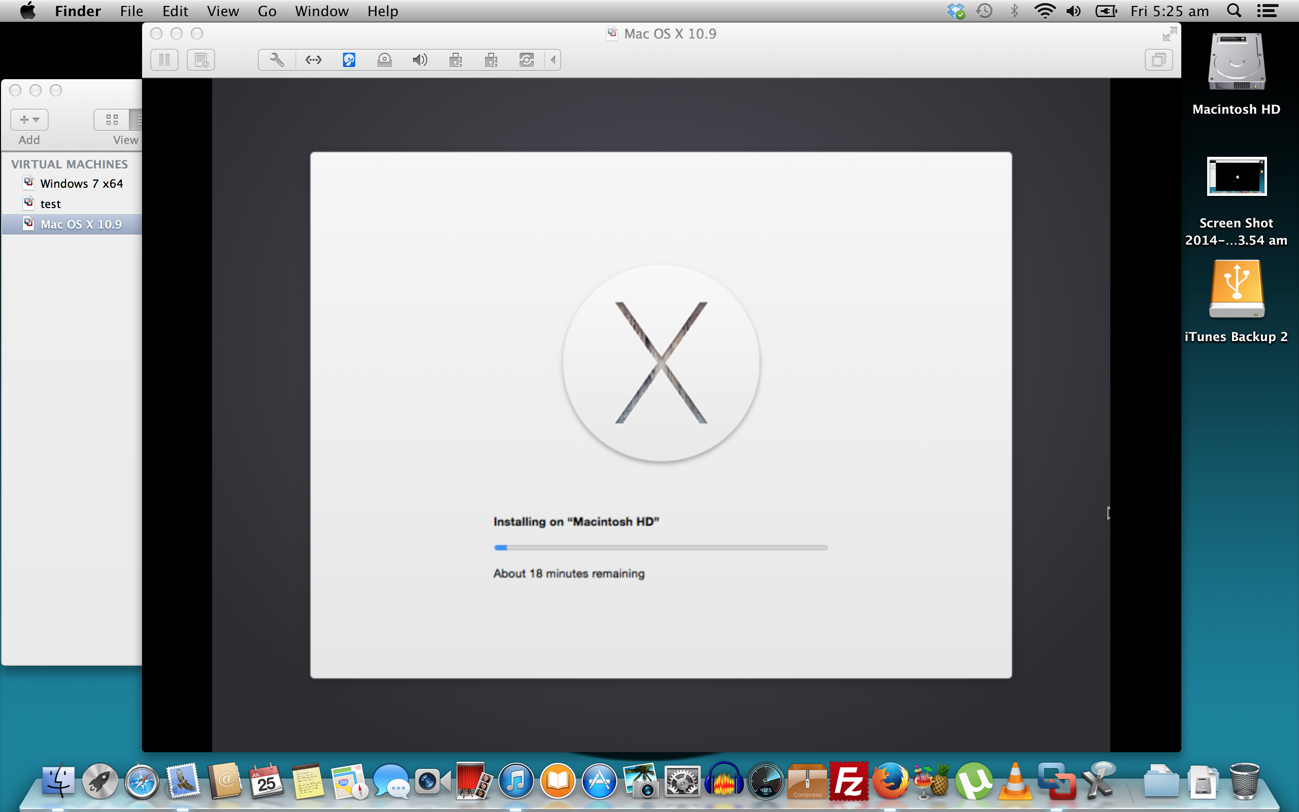Open the Trash in the Dock
Viewport: 1299px width, 812px height.
(1244, 781)
